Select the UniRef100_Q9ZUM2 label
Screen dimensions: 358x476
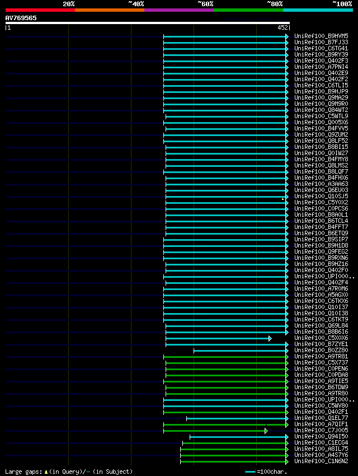[x=321, y=134]
